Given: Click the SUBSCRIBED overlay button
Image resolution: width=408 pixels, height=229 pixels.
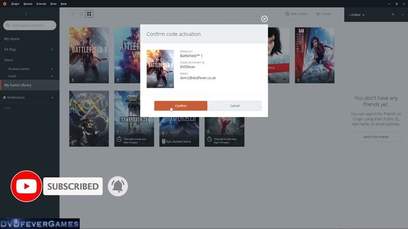Looking at the screenshot, I should point(73,186).
